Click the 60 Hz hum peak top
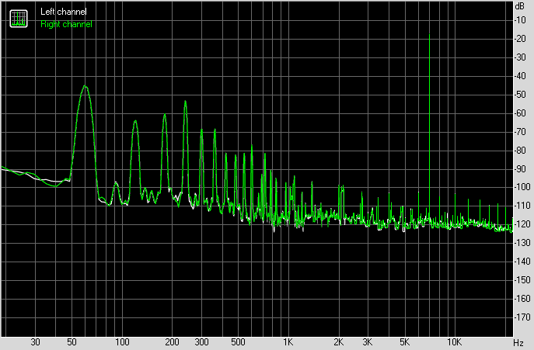534x350 pixels. point(85,87)
